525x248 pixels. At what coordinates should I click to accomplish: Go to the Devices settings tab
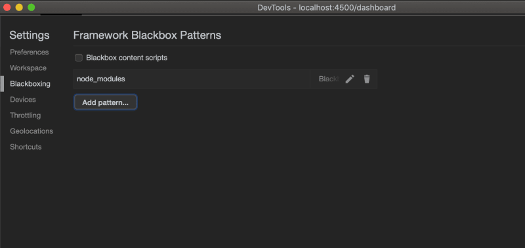click(23, 100)
